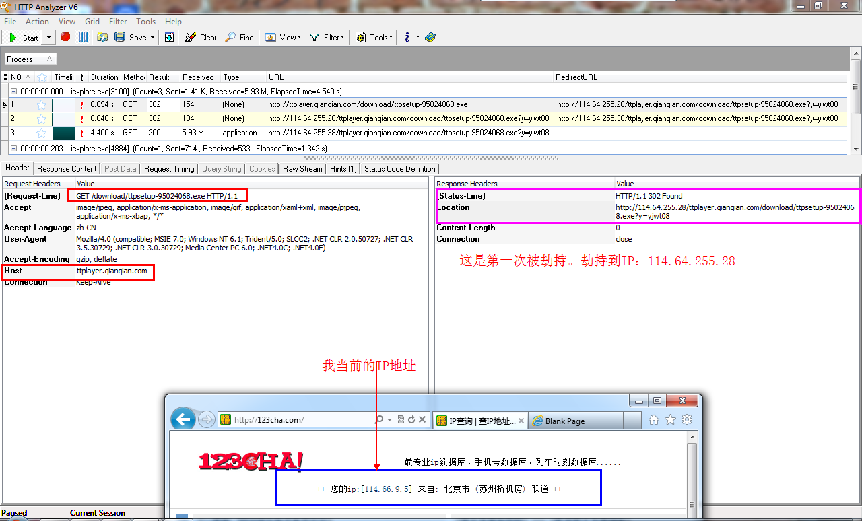The width and height of the screenshot is (862, 521).
Task: Click the grid options icon left of NO
Action: coord(5,77)
